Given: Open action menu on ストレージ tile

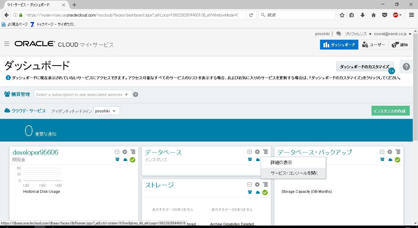Looking at the screenshot, I should [265, 185].
